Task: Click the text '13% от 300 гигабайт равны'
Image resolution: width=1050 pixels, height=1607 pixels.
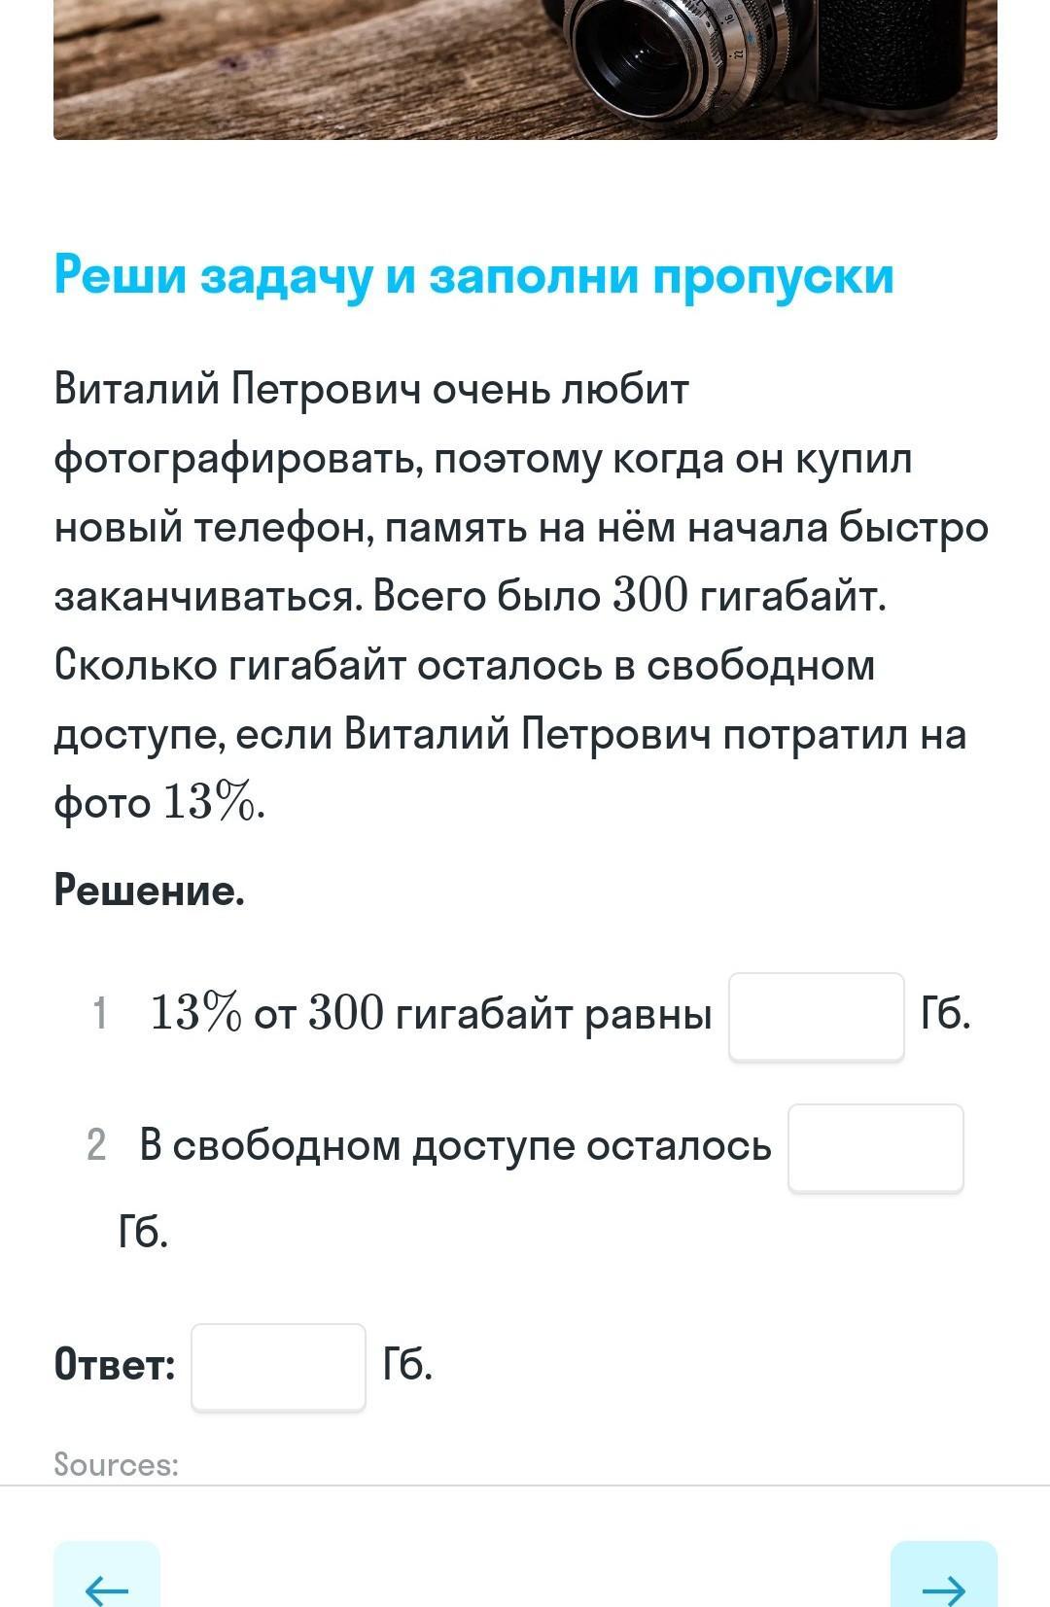Action: click(431, 1013)
